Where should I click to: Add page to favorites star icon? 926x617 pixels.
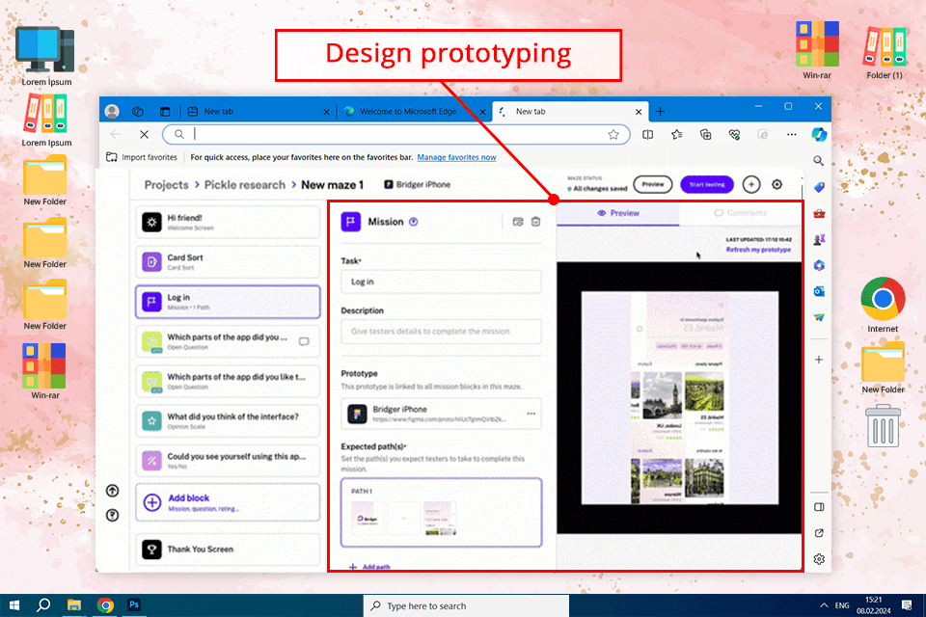613,135
